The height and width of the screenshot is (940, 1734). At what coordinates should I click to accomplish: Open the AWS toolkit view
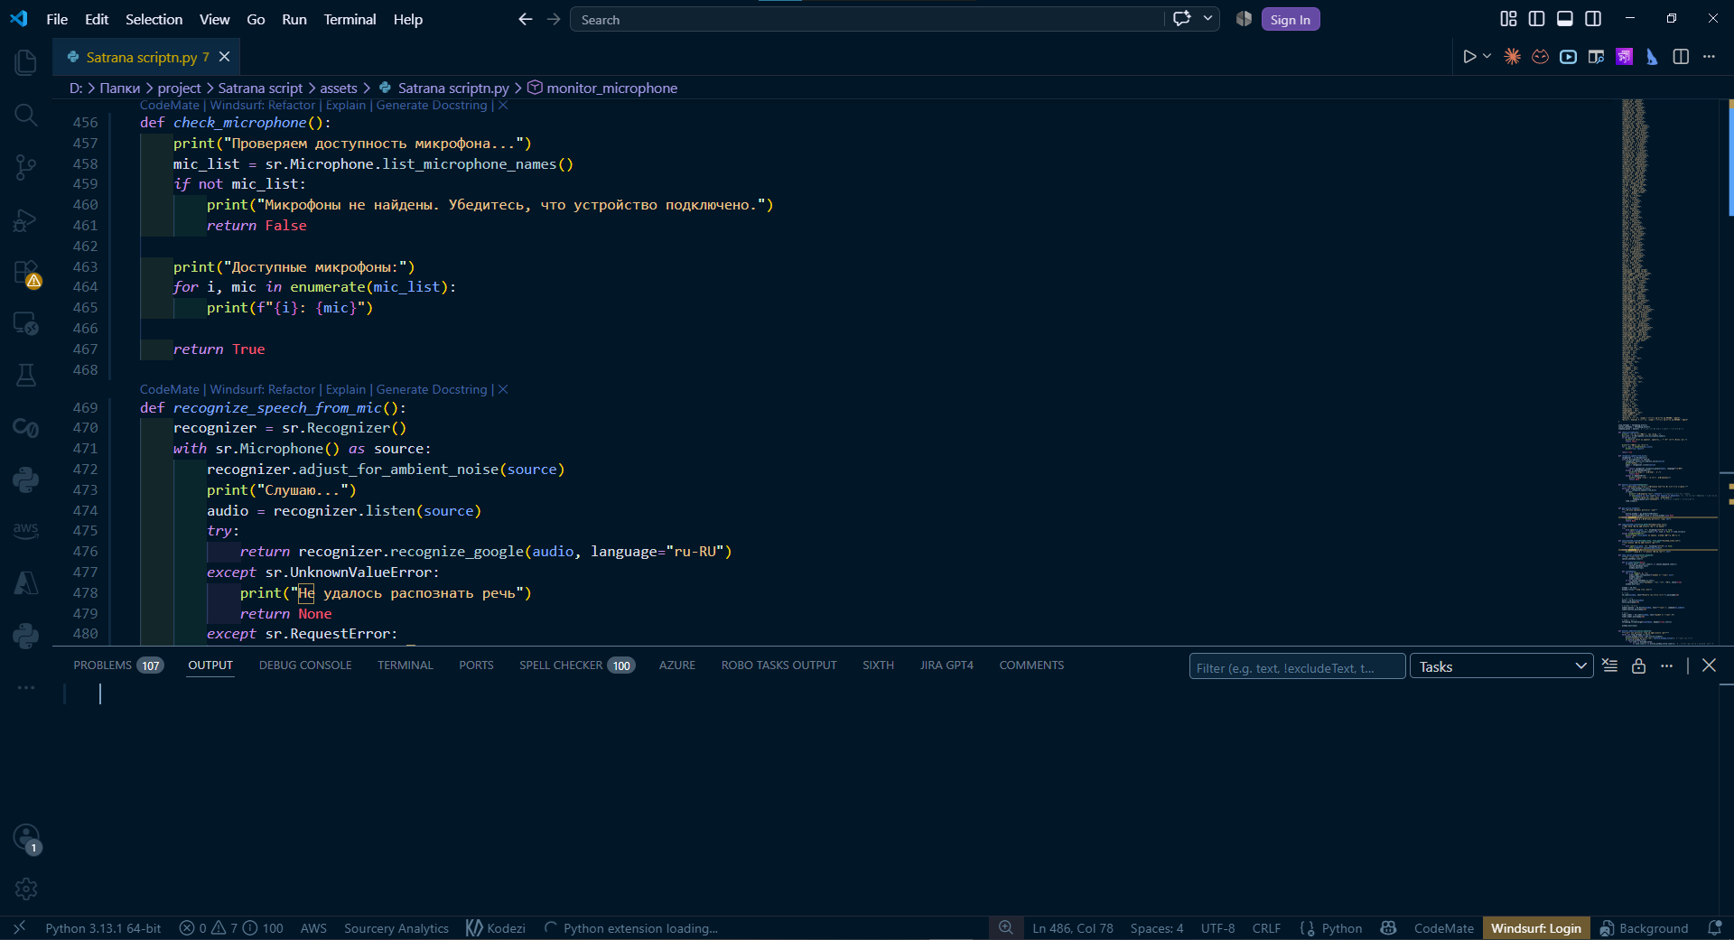coord(26,531)
